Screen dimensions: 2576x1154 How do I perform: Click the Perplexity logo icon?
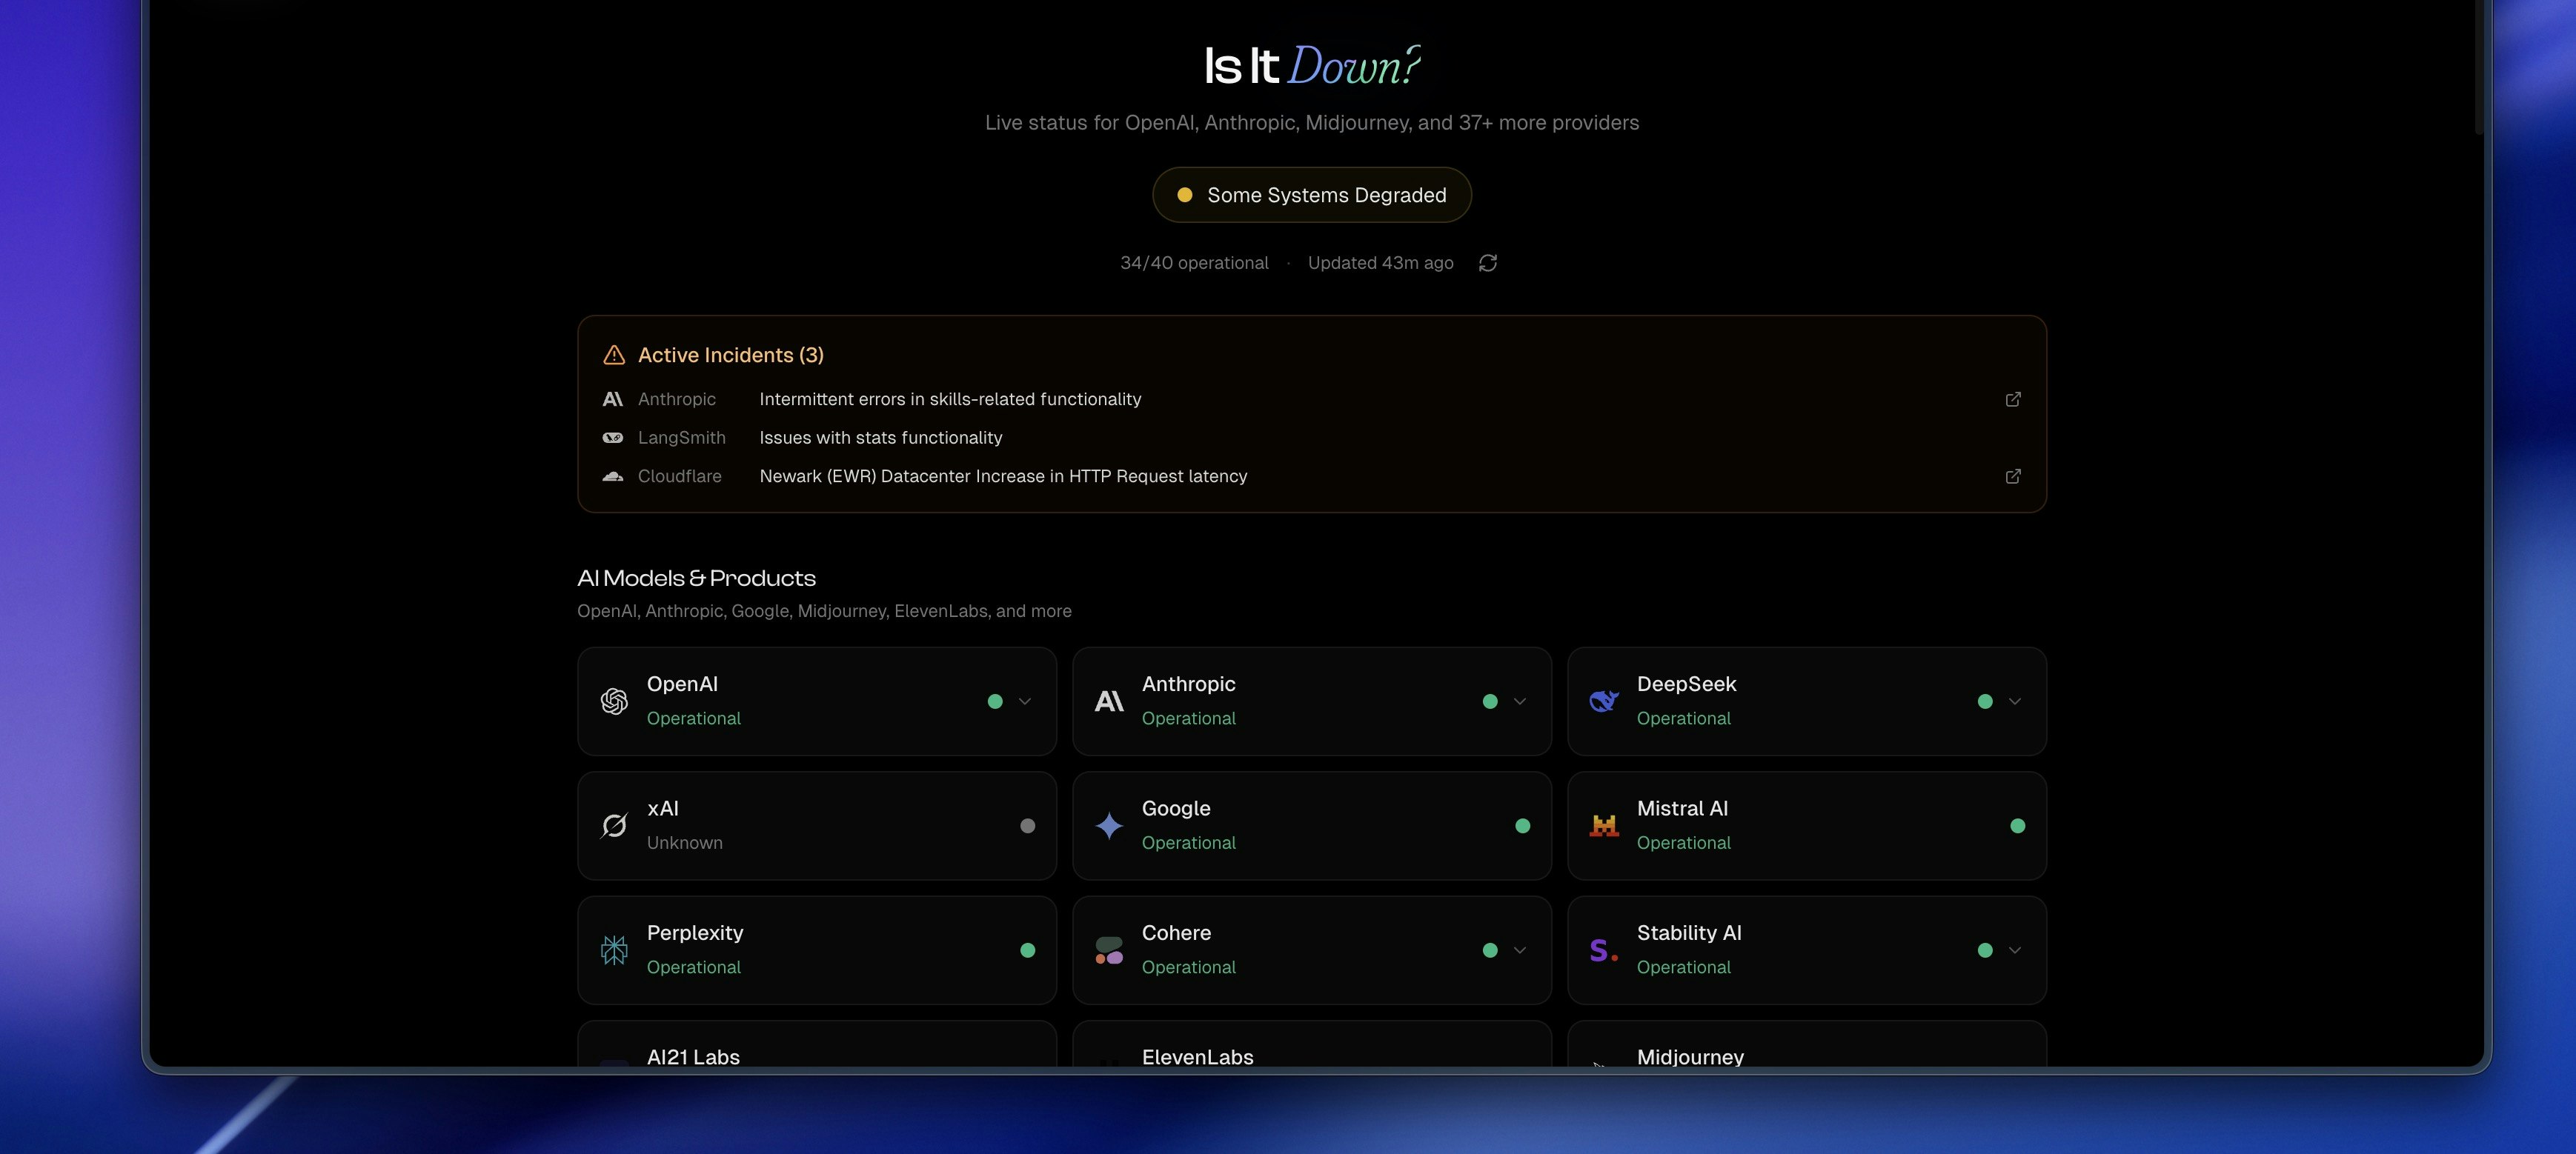(614, 950)
